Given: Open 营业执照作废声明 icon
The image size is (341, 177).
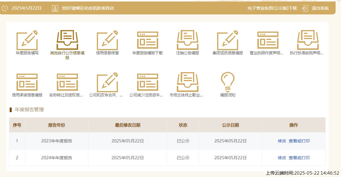Looking at the screenshot, I should [268, 40].
